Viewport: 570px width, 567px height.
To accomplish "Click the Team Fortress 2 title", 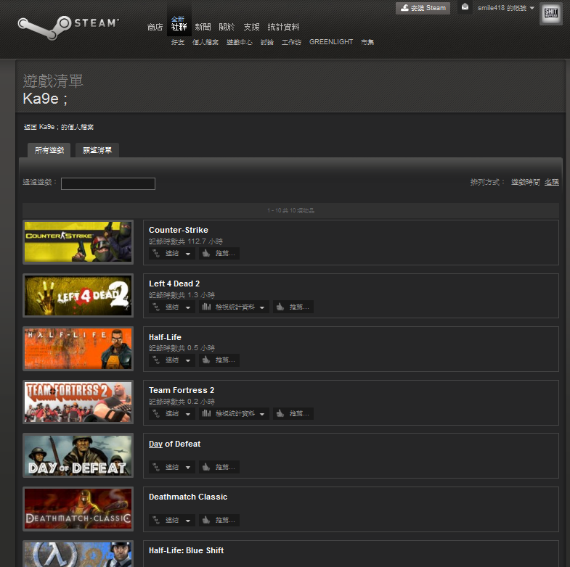I will coord(182,391).
